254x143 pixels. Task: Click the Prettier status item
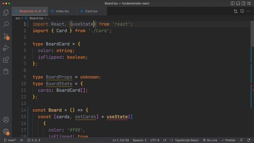[229, 140]
